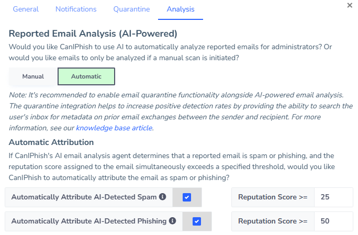358x235 pixels.
Task: Switch to the Notifications tab
Action: point(76,9)
